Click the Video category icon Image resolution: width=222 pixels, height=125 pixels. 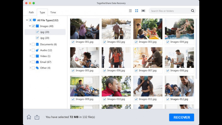click(37, 56)
